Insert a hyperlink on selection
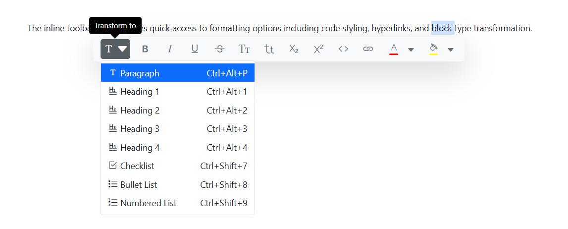 pos(368,49)
